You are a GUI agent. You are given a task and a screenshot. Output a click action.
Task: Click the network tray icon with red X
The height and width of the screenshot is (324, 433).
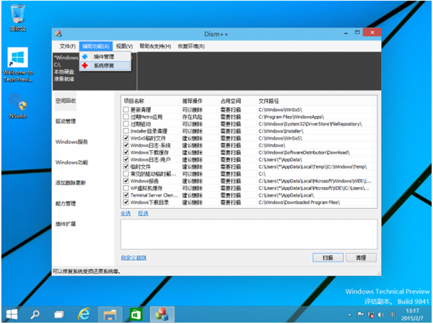click(x=371, y=315)
